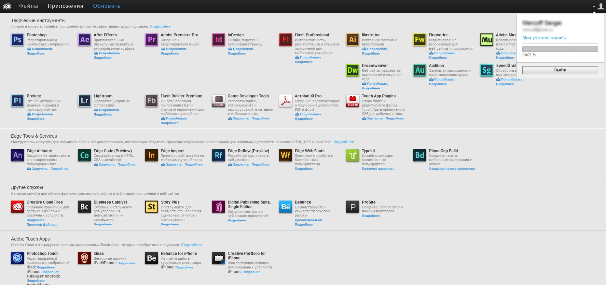Open the Touch App Plugins icon

pyautogui.click(x=352, y=101)
